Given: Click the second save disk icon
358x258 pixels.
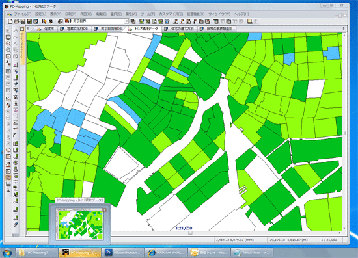Looking at the screenshot, I should click(x=29, y=21).
